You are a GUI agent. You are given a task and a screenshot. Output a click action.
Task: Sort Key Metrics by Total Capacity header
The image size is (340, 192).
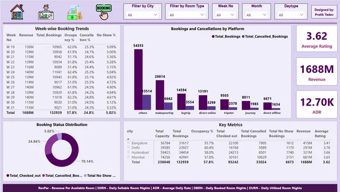tap(162, 133)
